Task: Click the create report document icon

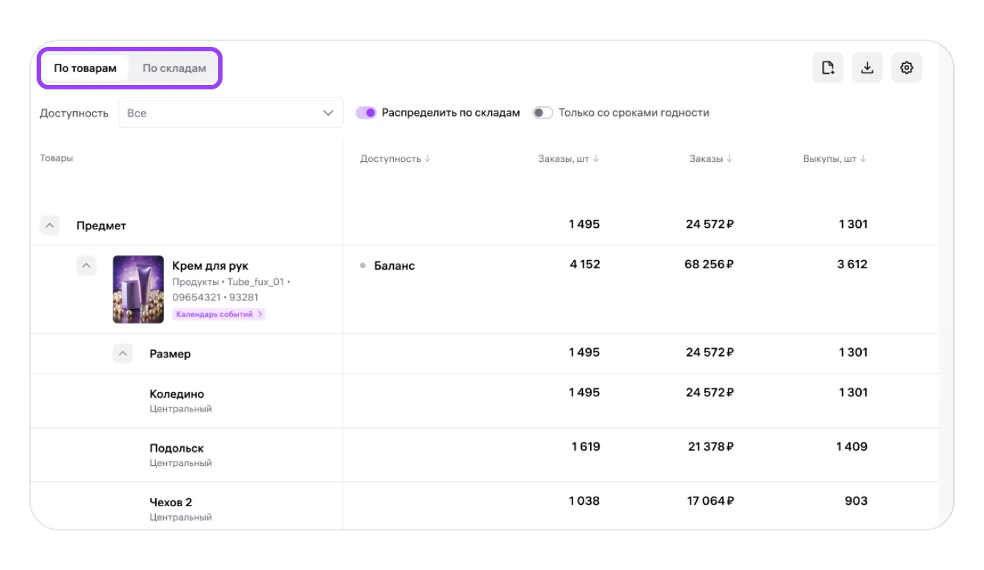Action: (x=827, y=68)
